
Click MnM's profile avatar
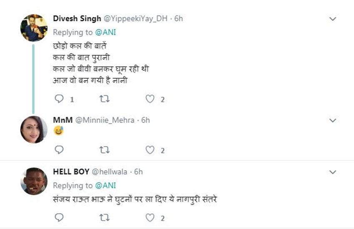tap(34, 129)
